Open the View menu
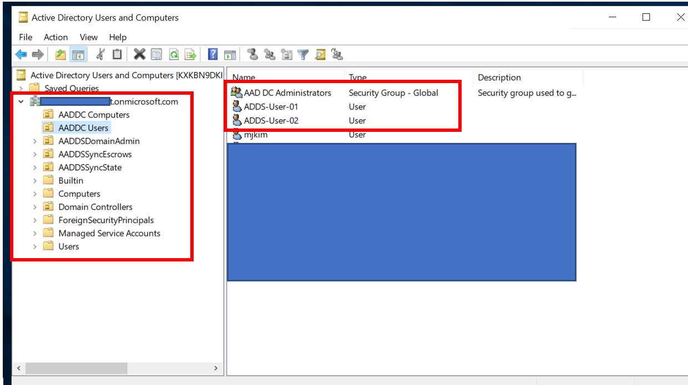The image size is (688, 385). [89, 37]
